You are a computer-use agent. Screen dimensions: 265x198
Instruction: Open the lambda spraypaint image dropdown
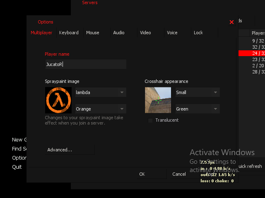(x=101, y=92)
